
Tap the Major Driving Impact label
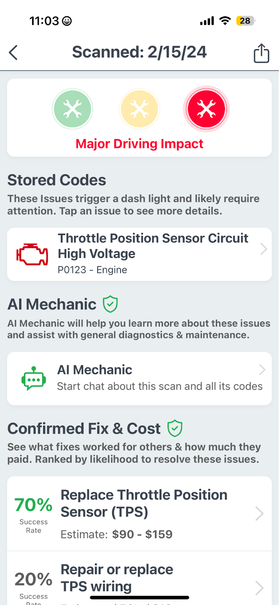pos(139,144)
